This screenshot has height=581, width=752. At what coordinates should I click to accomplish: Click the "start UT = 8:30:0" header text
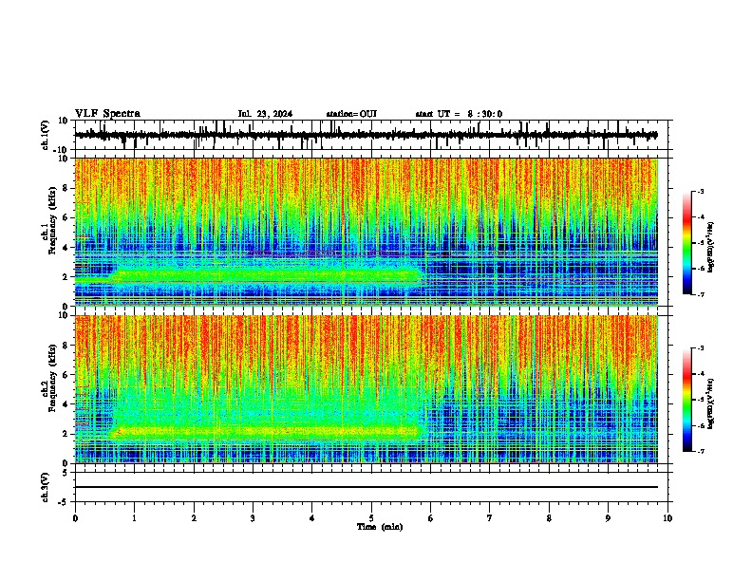[x=459, y=114]
